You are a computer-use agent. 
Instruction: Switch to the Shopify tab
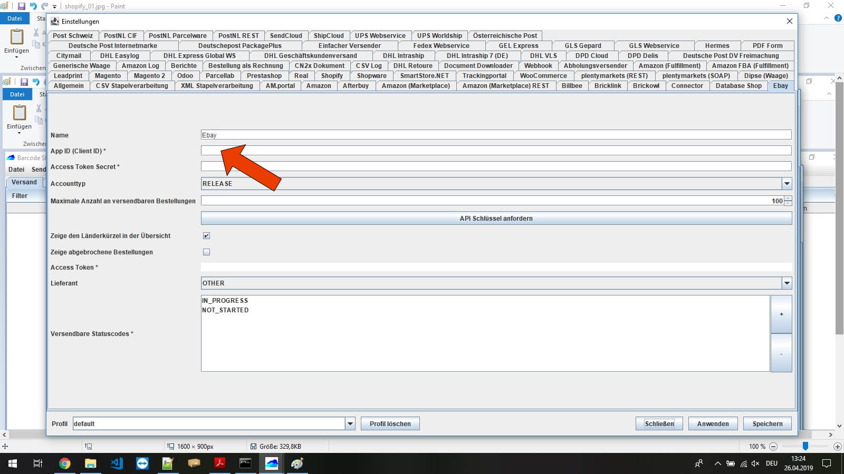pyautogui.click(x=332, y=75)
